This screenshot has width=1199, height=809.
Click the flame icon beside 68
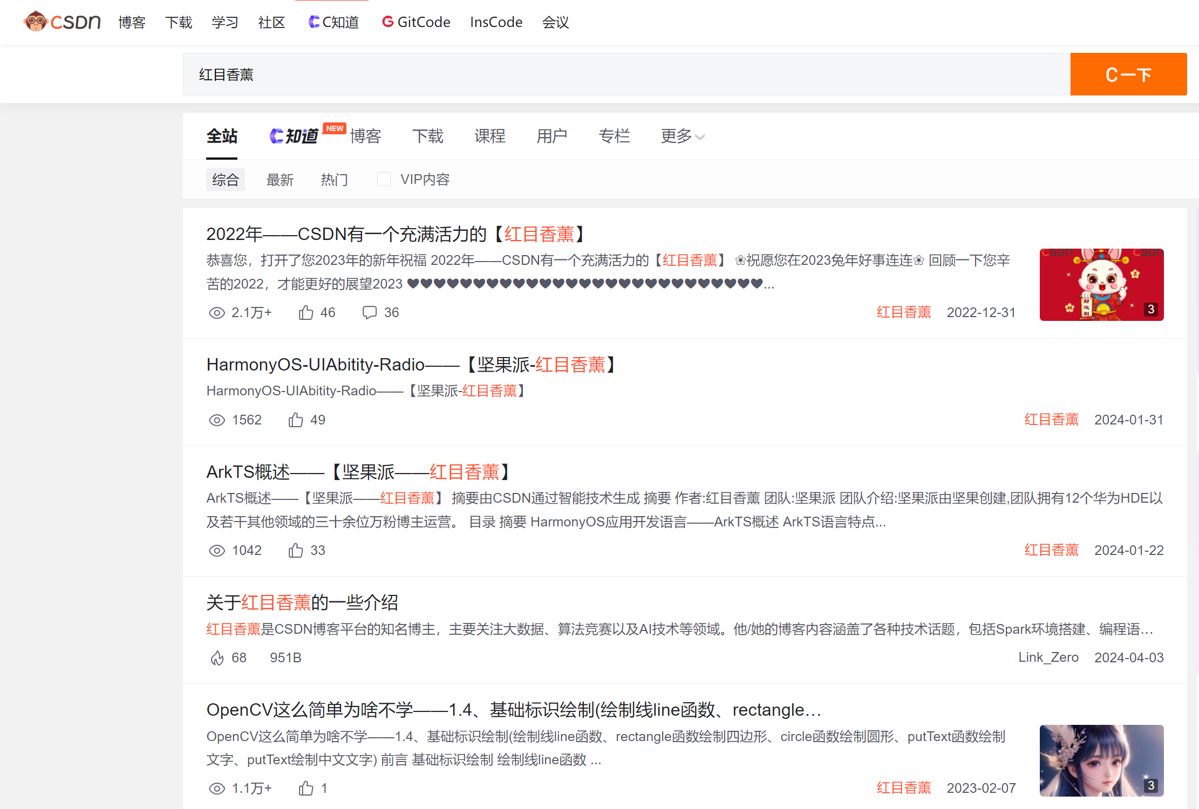click(x=217, y=658)
